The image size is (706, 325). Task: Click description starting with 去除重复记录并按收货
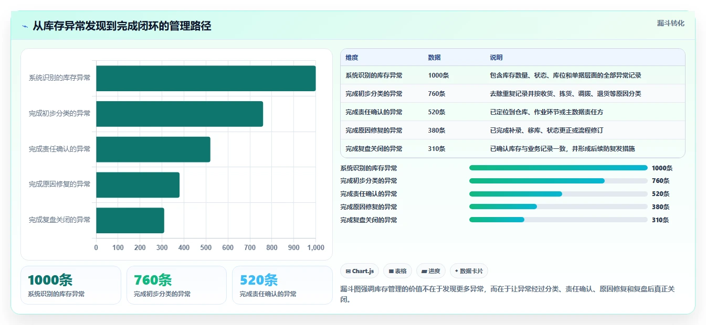pos(565,93)
